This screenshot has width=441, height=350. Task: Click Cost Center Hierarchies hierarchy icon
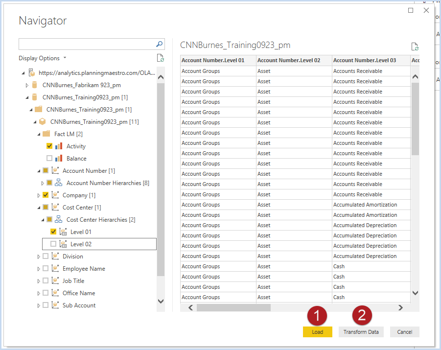tap(59, 219)
